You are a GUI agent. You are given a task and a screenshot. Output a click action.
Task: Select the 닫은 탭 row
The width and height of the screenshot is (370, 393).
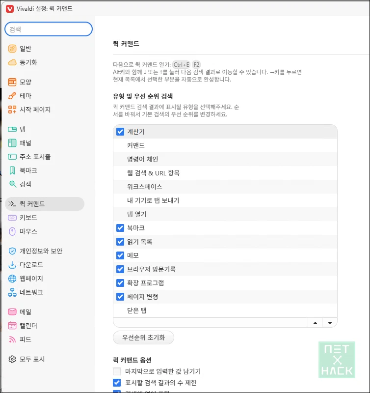[x=225, y=310]
